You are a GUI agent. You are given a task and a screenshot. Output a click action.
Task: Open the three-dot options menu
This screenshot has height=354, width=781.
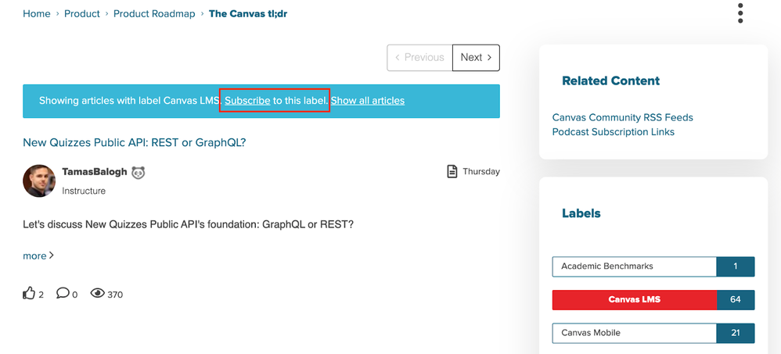point(740,13)
